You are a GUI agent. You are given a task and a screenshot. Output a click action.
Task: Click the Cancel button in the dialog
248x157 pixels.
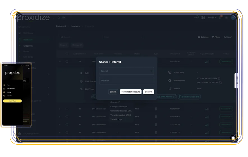coord(113,92)
